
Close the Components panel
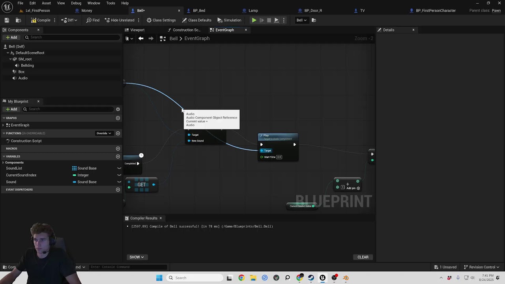[x=38, y=30]
